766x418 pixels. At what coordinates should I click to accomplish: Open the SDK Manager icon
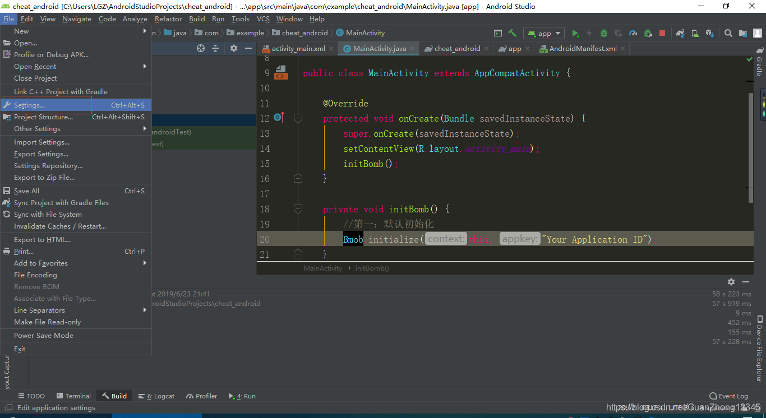tap(709, 32)
